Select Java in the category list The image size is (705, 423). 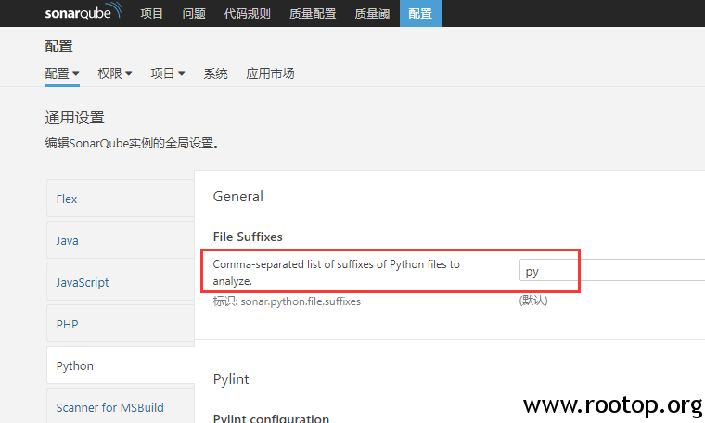click(121, 240)
